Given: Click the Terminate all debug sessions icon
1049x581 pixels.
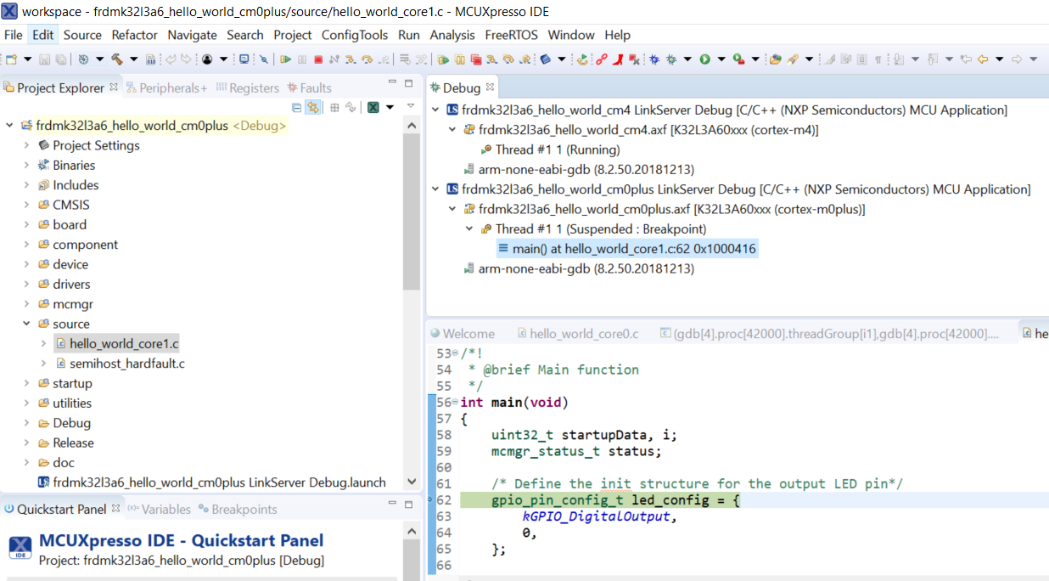Looking at the screenshot, I should point(476,59).
